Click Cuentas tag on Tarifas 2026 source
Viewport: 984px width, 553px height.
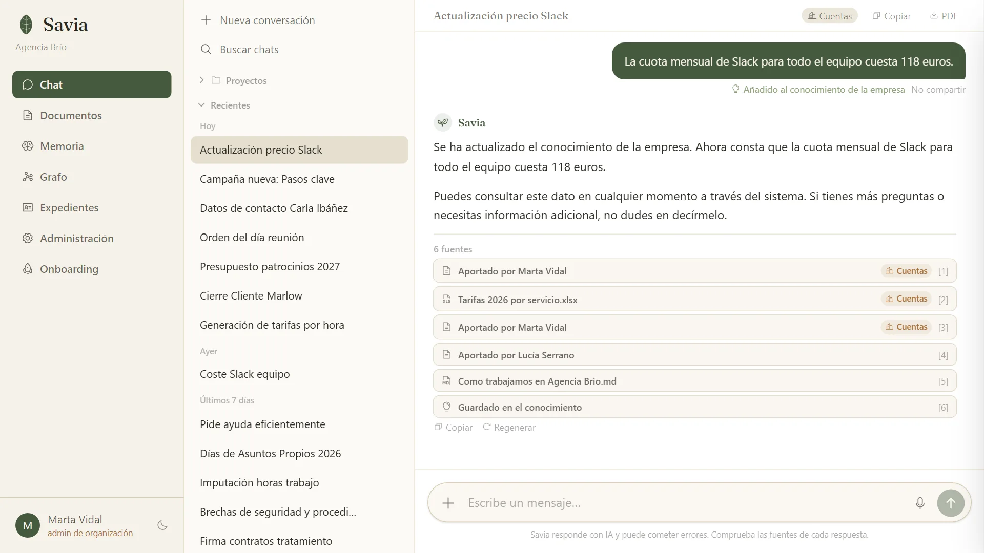(907, 299)
